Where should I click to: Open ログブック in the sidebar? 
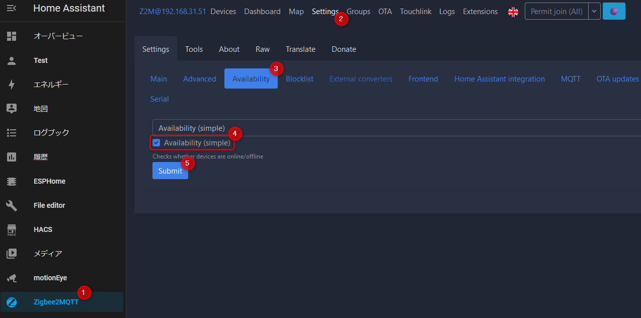63,133
